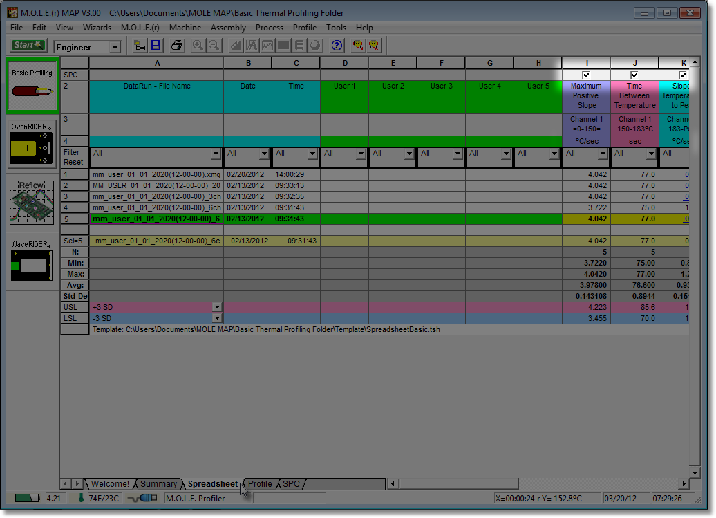Open Help with the question mark icon
Screen dimensions: 716x518
pyautogui.click(x=337, y=45)
